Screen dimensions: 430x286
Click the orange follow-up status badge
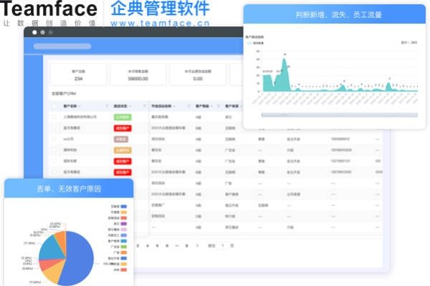pyautogui.click(x=123, y=150)
